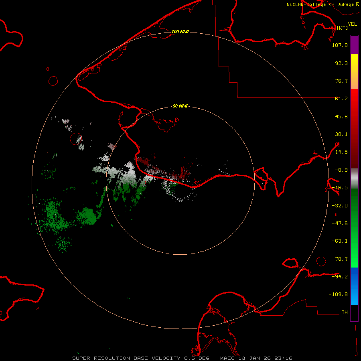
Task: Click the 100 NMI range ring label
Action: point(180,32)
